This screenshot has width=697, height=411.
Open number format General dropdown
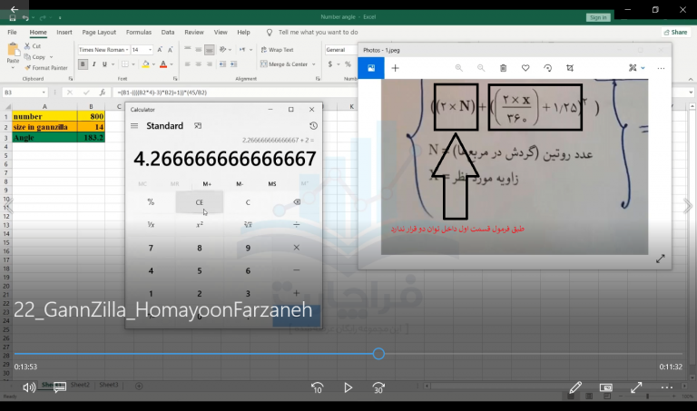(341, 50)
